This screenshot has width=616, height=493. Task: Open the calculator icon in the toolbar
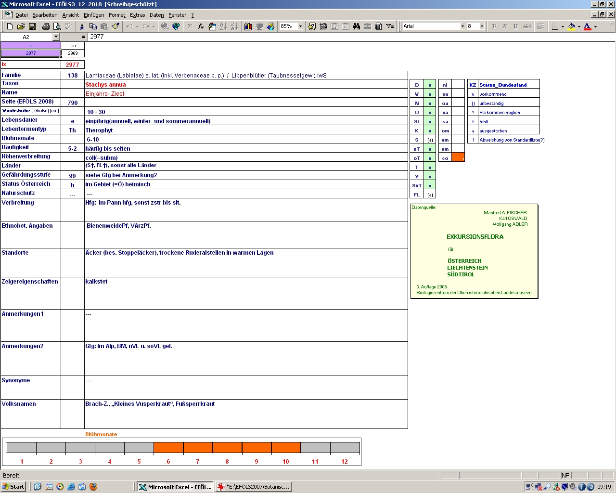tap(378, 26)
